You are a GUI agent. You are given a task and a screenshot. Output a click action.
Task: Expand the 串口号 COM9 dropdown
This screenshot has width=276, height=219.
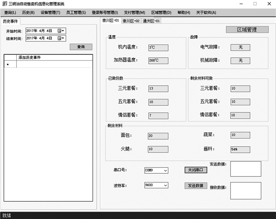coord(165,171)
